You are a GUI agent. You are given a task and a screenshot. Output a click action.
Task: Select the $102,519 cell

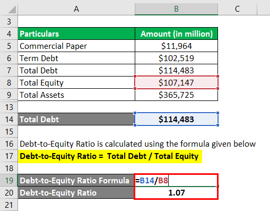click(176, 58)
